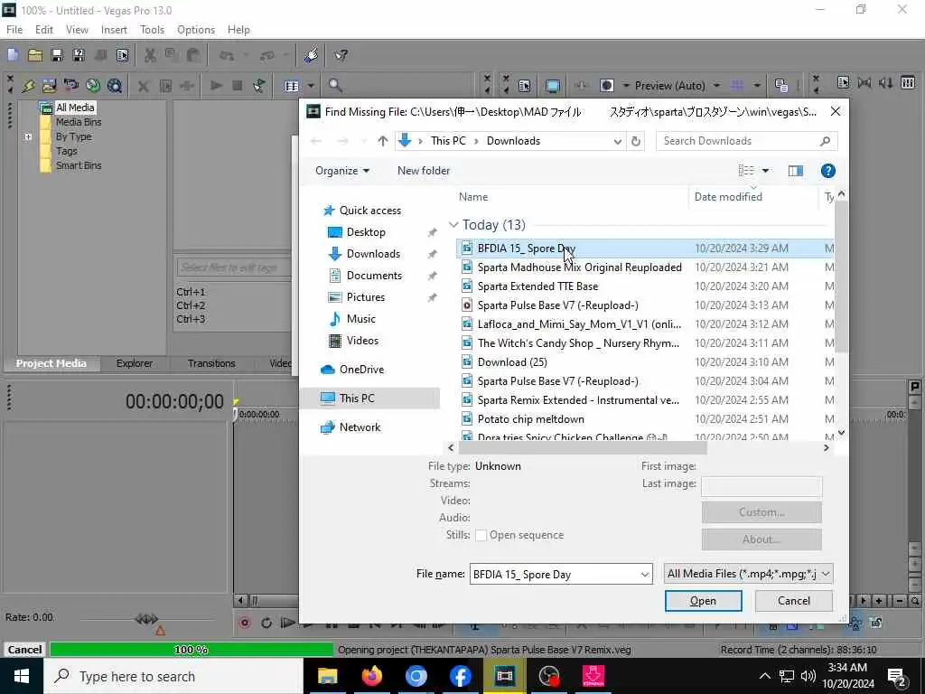Click the Open button in dialog
This screenshot has height=694, width=925.
coord(703,601)
